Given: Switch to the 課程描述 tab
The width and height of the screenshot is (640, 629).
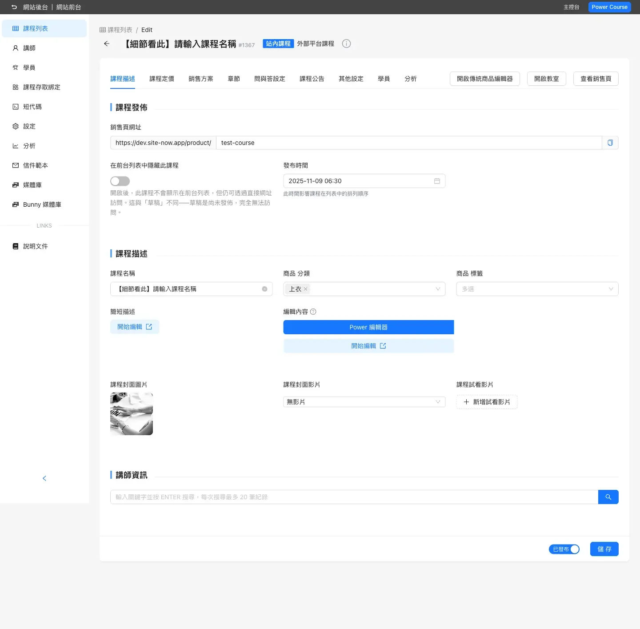Looking at the screenshot, I should 123,79.
